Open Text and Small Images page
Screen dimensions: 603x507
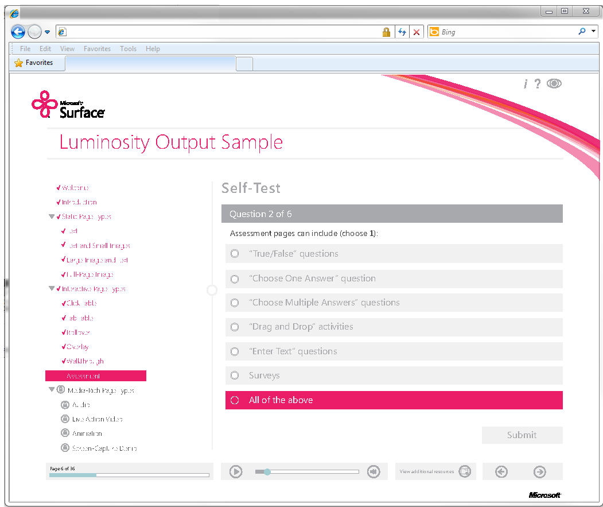click(x=99, y=246)
